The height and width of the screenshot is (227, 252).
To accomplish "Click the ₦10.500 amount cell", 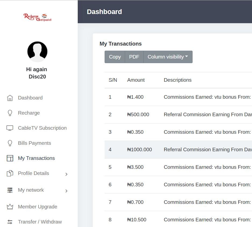I will 137,220.
